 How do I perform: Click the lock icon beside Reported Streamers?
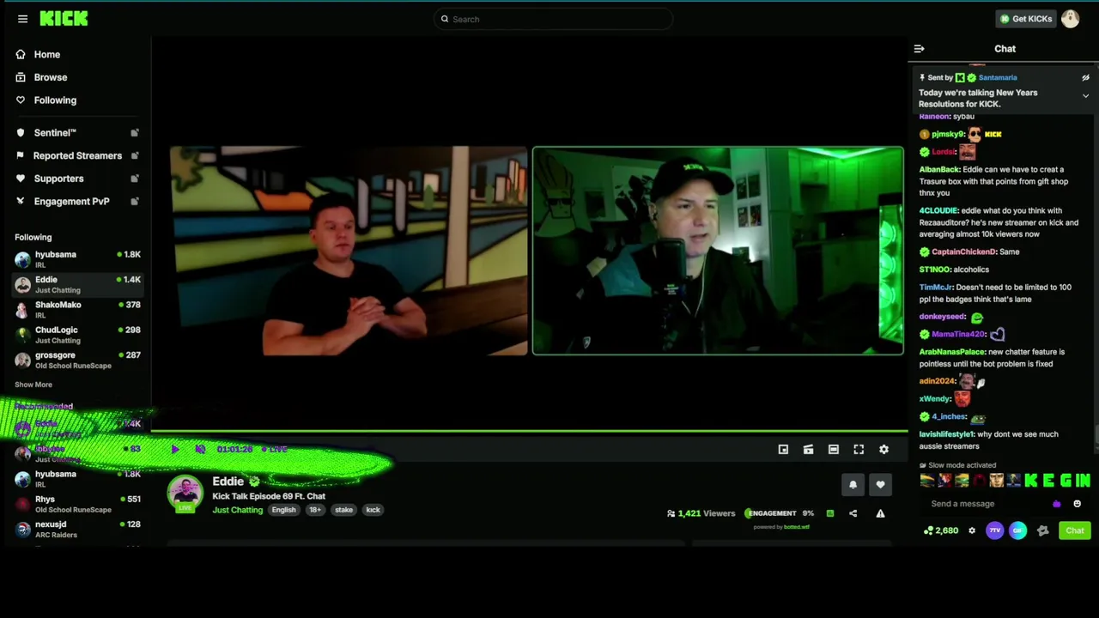[135, 156]
